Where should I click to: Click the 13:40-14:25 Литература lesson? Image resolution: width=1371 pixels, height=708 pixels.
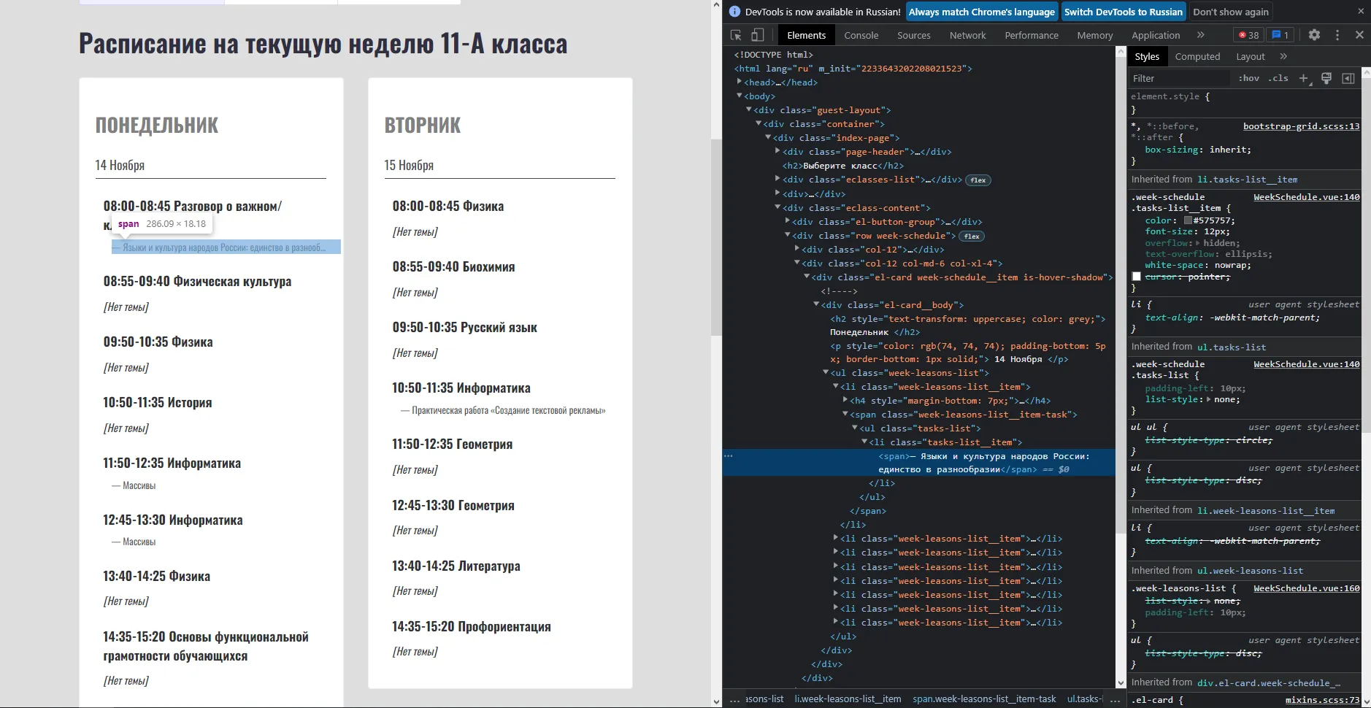456,566
